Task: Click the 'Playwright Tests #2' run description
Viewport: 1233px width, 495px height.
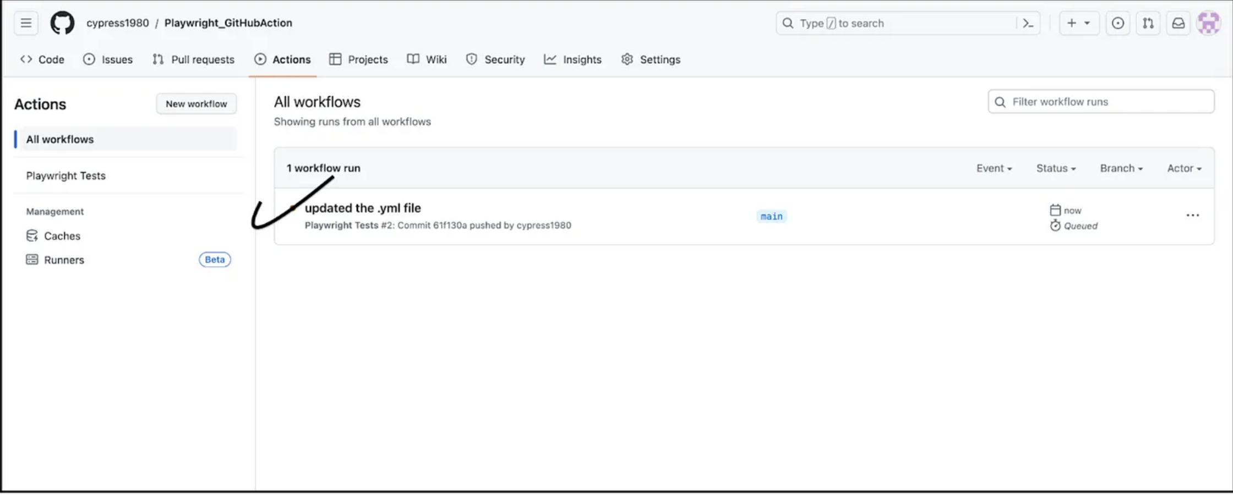Action: point(438,226)
